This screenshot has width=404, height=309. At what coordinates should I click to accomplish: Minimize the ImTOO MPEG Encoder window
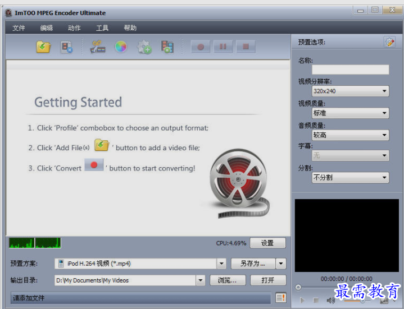click(x=361, y=10)
